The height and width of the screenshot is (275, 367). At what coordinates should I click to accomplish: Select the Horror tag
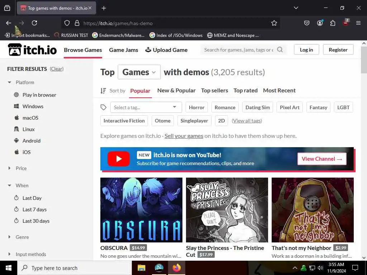[197, 107]
